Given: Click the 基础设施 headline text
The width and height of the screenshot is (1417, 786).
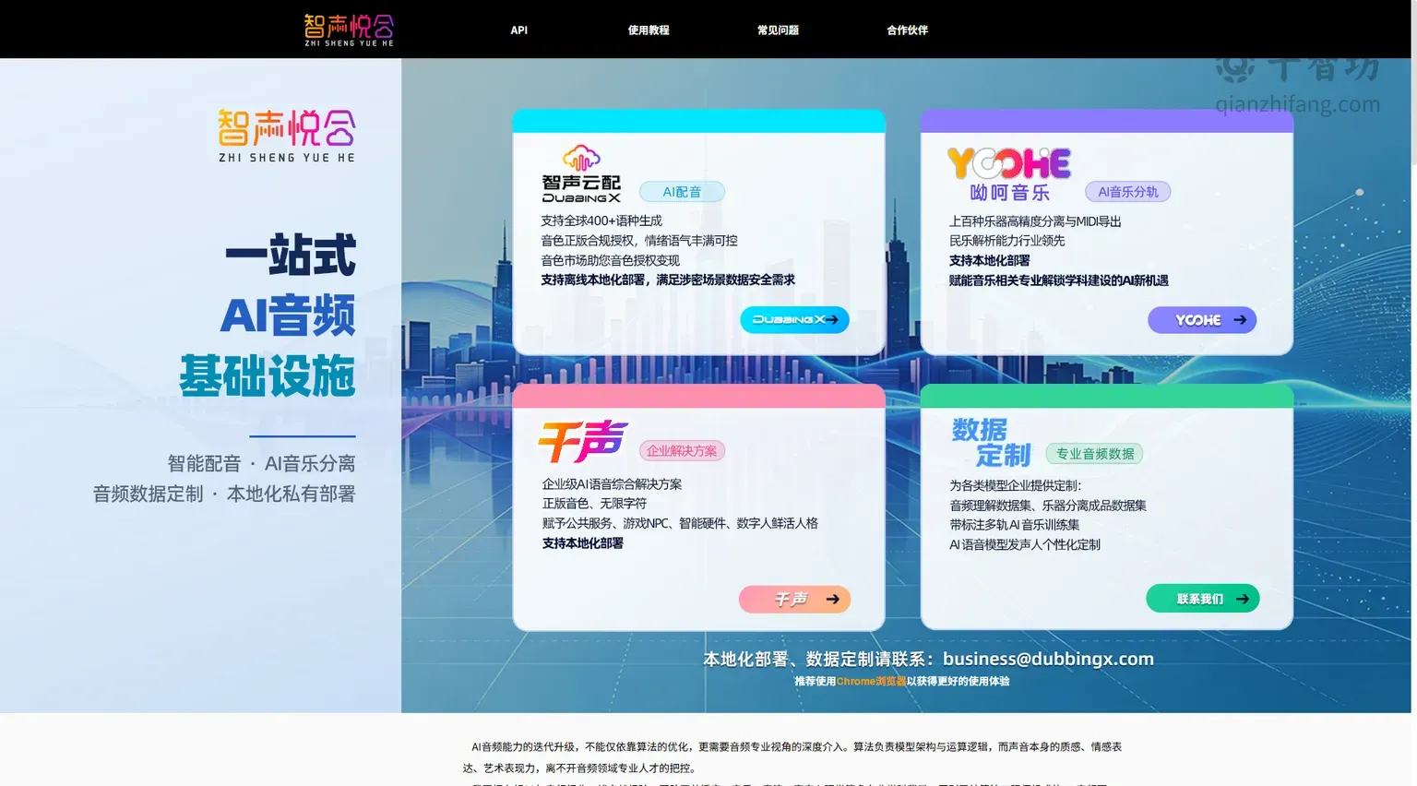Looking at the screenshot, I should [268, 375].
